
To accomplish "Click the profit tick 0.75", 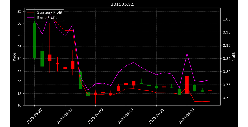I will 226,85.
